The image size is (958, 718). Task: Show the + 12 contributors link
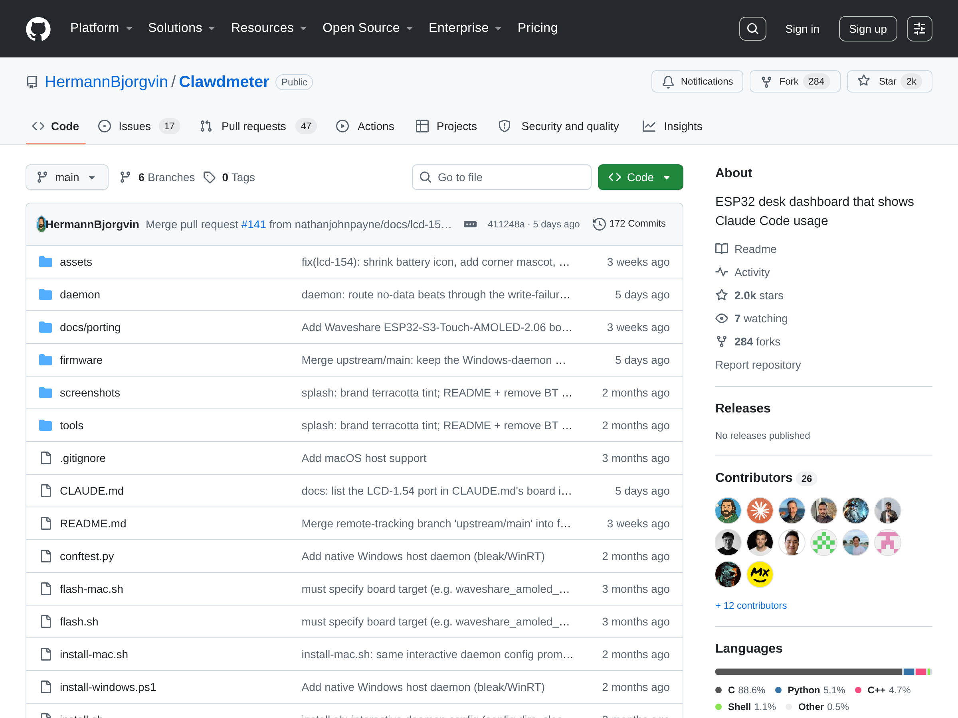pos(751,606)
